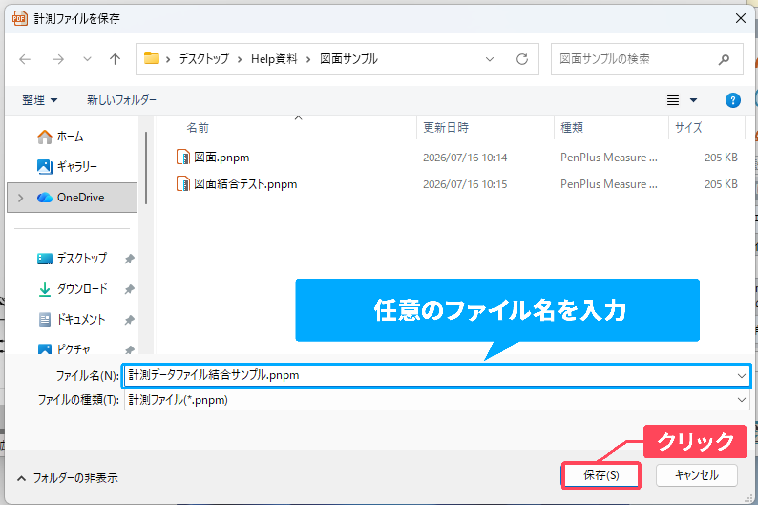Select the 図面結合テスト.pnpm file
The image size is (758, 505).
click(x=246, y=184)
